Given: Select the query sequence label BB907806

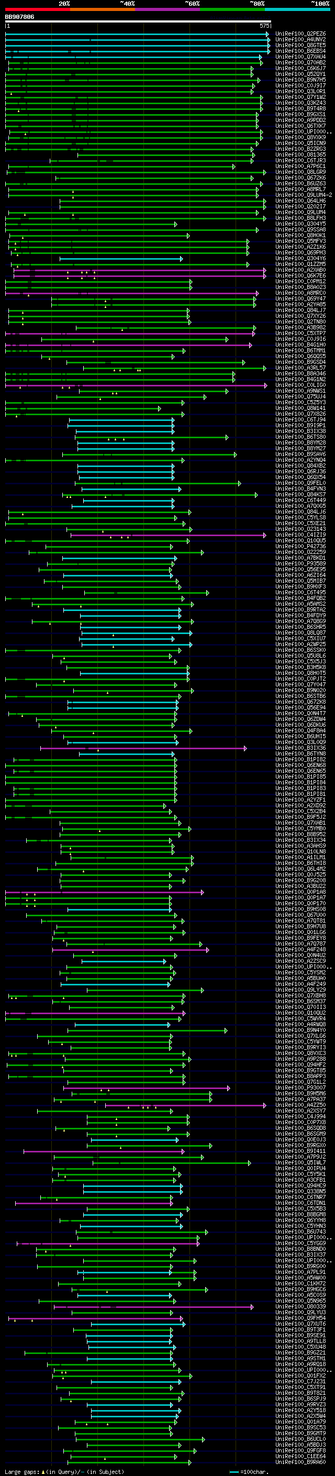Looking at the screenshot, I should pyautogui.click(x=19, y=17).
